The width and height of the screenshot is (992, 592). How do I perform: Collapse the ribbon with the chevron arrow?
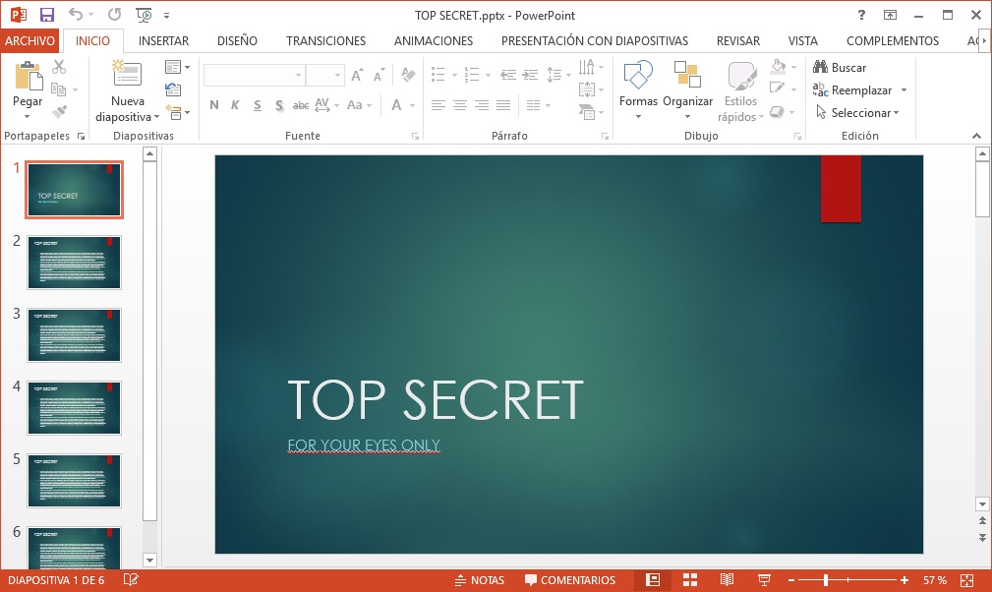coord(976,136)
